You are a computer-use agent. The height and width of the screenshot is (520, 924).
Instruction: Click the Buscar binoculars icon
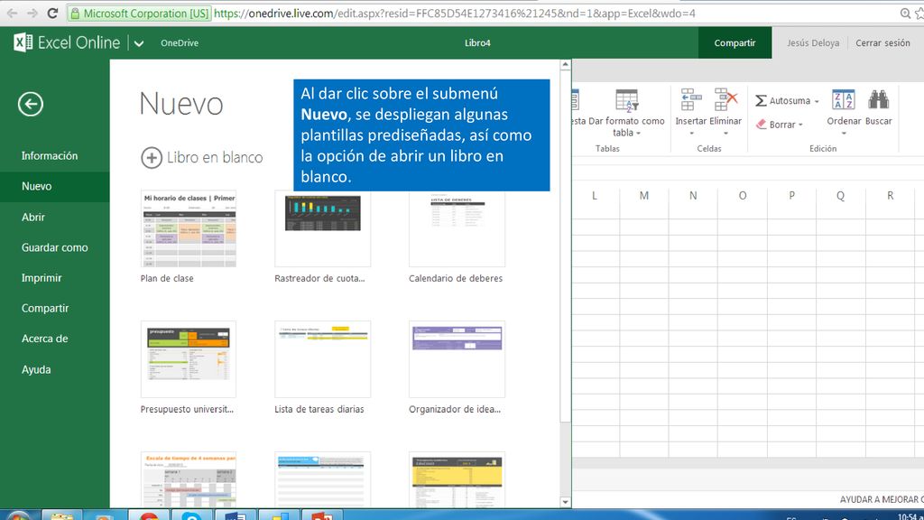coord(878,99)
